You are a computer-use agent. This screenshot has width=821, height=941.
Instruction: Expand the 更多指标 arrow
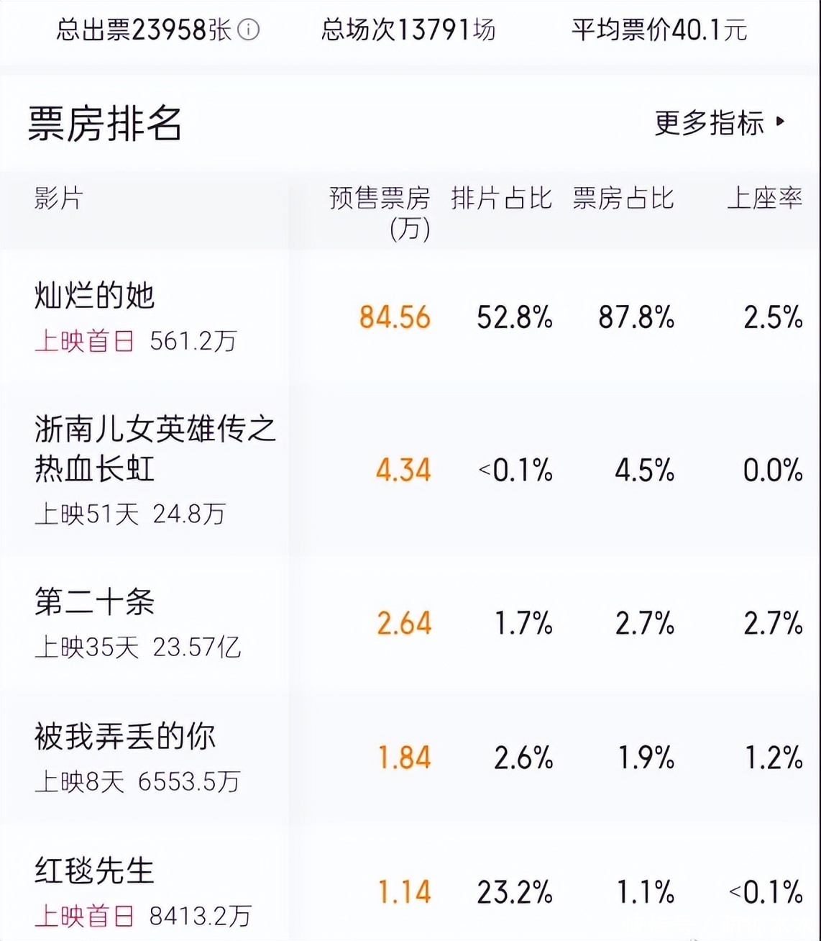pyautogui.click(x=781, y=122)
